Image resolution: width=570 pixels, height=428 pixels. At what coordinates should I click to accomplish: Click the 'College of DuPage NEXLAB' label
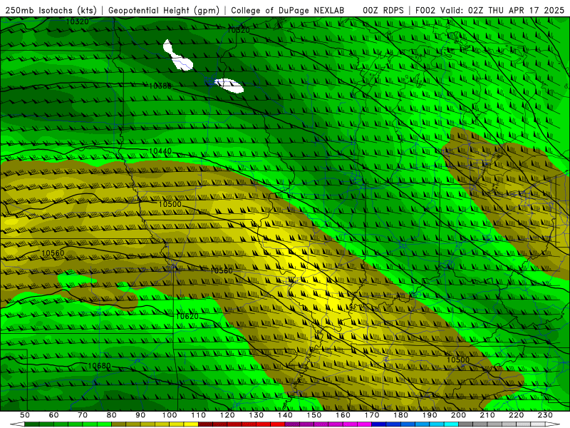[288, 10]
